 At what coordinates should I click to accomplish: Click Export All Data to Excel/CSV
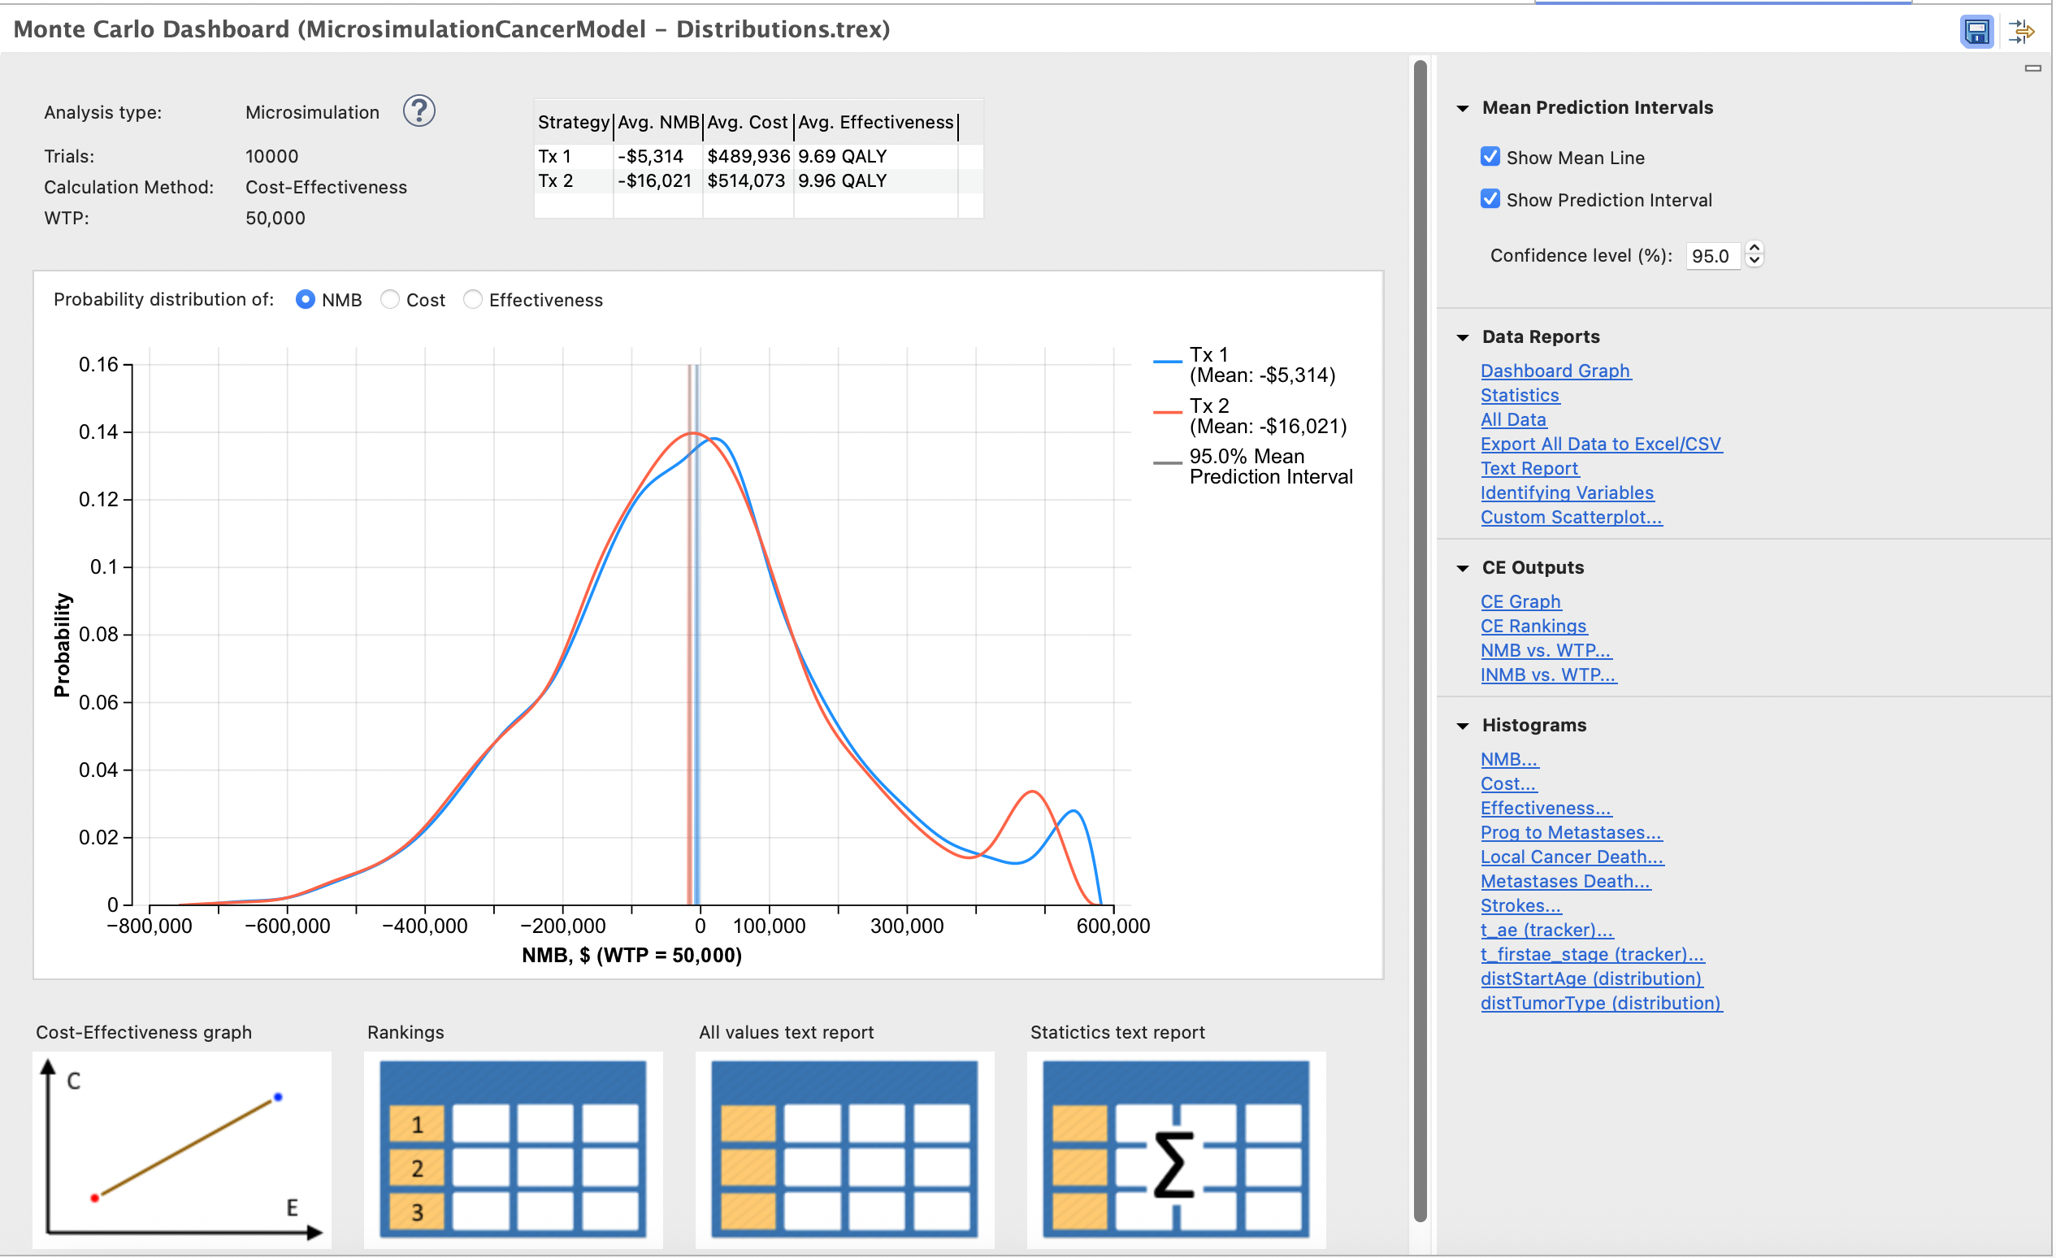pos(1600,444)
